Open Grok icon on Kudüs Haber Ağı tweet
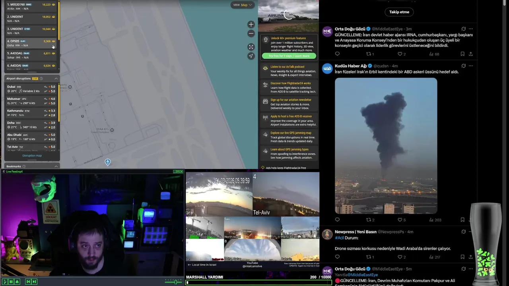 pos(463,66)
